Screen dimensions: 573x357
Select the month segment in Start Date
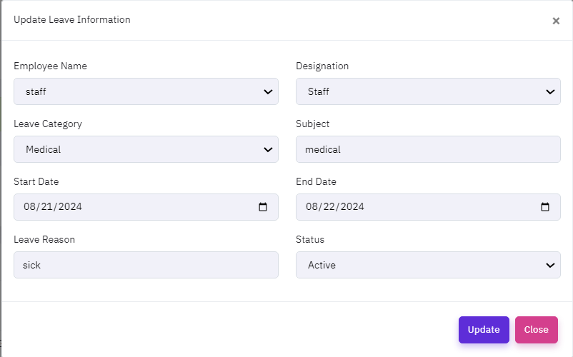[x=29, y=207]
